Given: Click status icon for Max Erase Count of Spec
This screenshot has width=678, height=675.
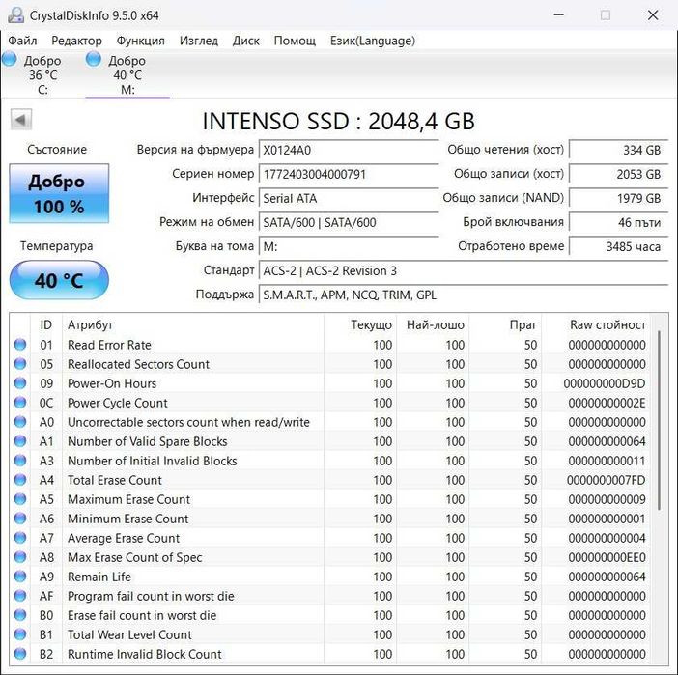Looking at the screenshot, I should click(20, 557).
